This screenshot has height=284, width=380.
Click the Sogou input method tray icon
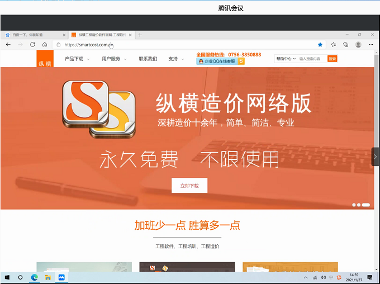pyautogui.click(x=339, y=277)
